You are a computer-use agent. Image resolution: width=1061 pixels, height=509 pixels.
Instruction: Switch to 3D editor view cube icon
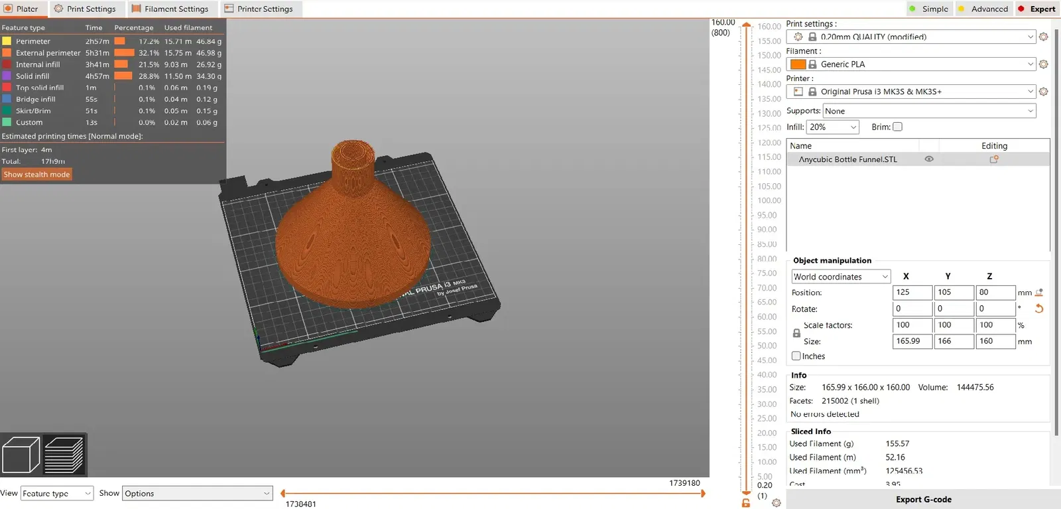click(x=21, y=455)
